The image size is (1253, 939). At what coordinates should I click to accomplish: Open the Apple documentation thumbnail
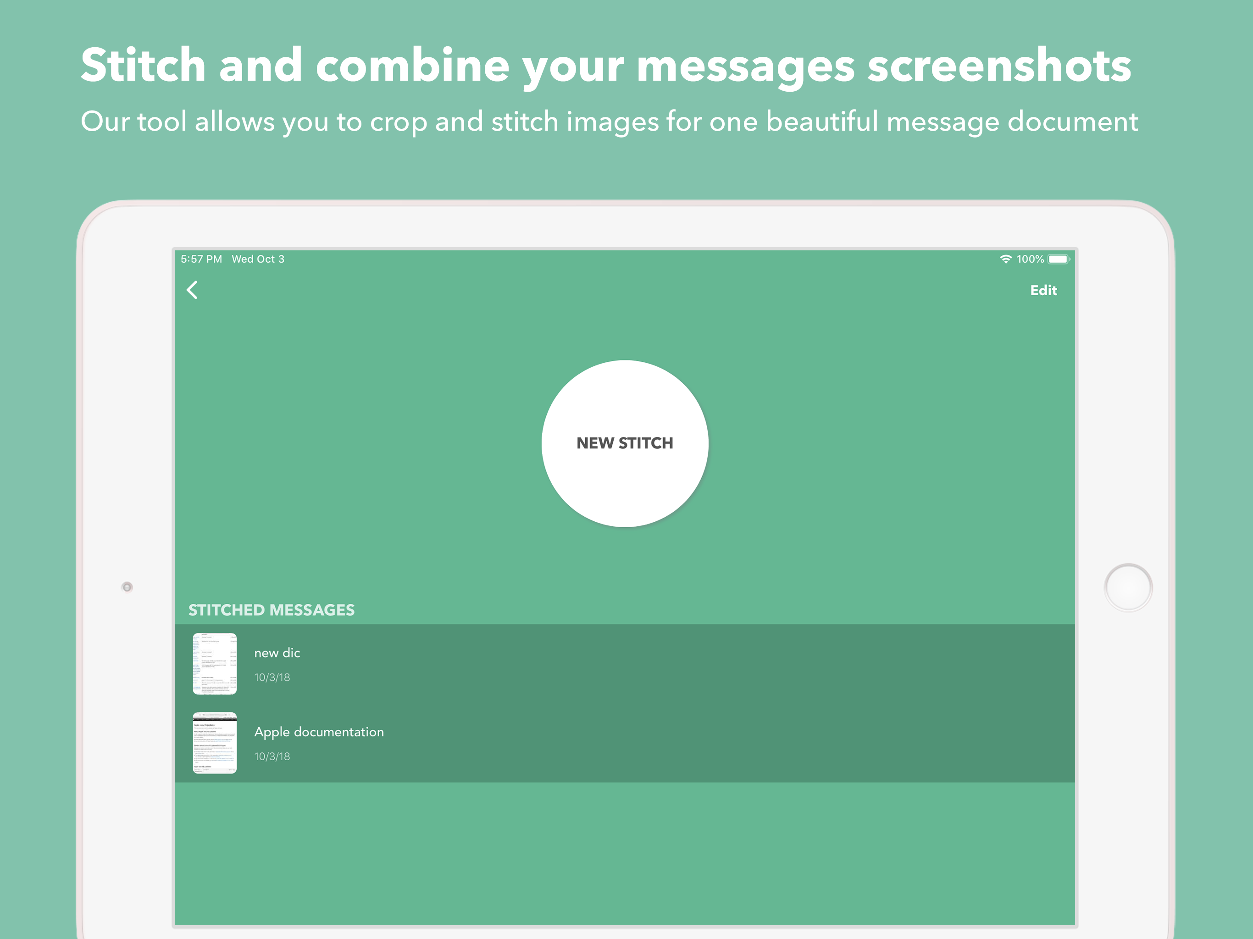(x=215, y=743)
